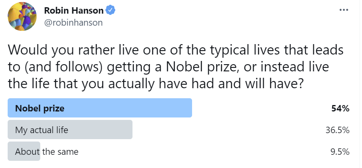Click the bold "Nobel prize" poll label
362x168 pixels.
(39, 108)
